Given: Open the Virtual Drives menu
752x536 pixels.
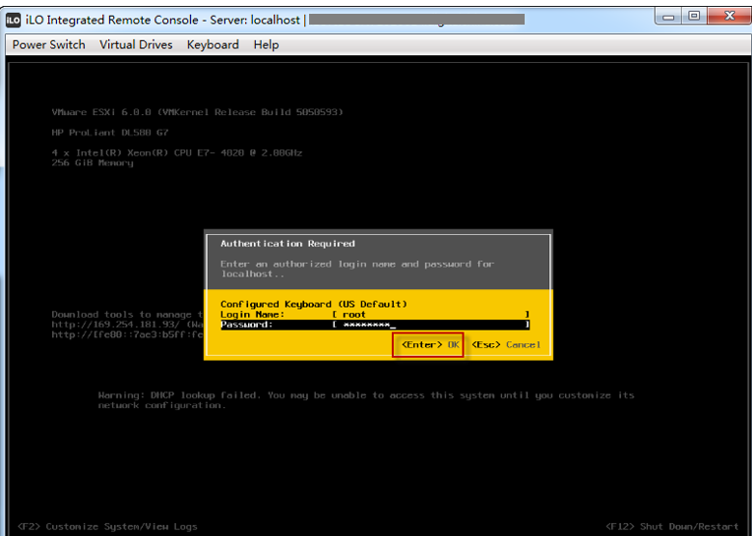Looking at the screenshot, I should [x=136, y=44].
